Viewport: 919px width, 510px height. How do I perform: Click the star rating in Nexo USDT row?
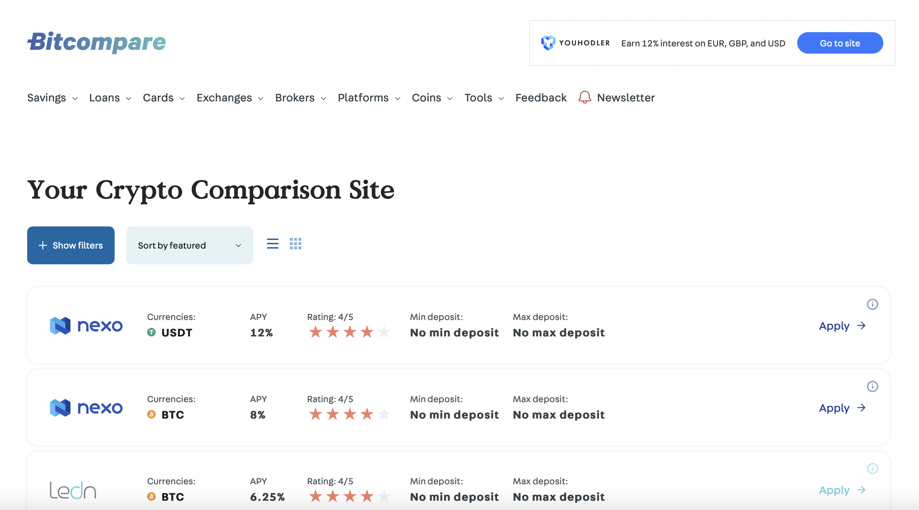tap(350, 332)
